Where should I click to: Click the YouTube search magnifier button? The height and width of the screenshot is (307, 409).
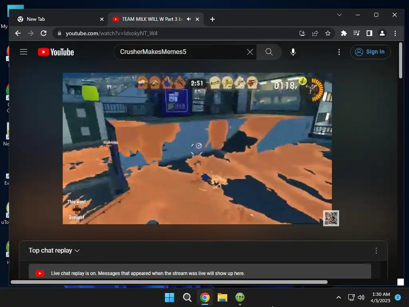click(x=269, y=52)
